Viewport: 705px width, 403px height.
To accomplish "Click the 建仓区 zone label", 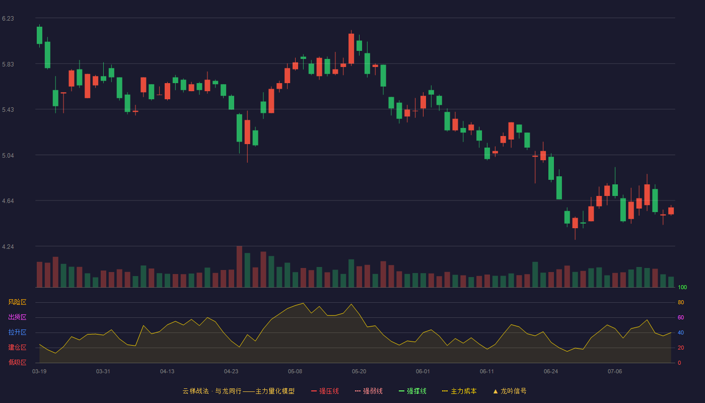I will pyautogui.click(x=17, y=348).
